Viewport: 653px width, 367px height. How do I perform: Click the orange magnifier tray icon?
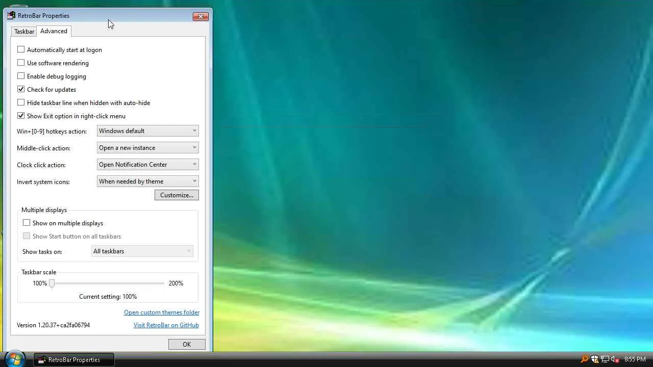(585, 359)
